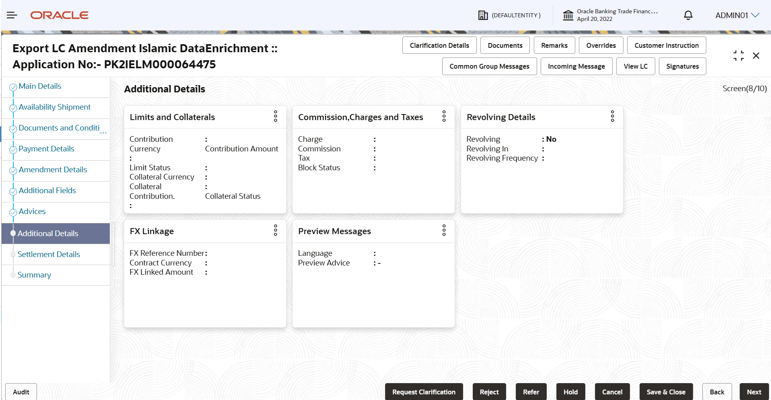The image size is (771, 400).
Task: Click the Main Details step marker icon
Action: 13,87
